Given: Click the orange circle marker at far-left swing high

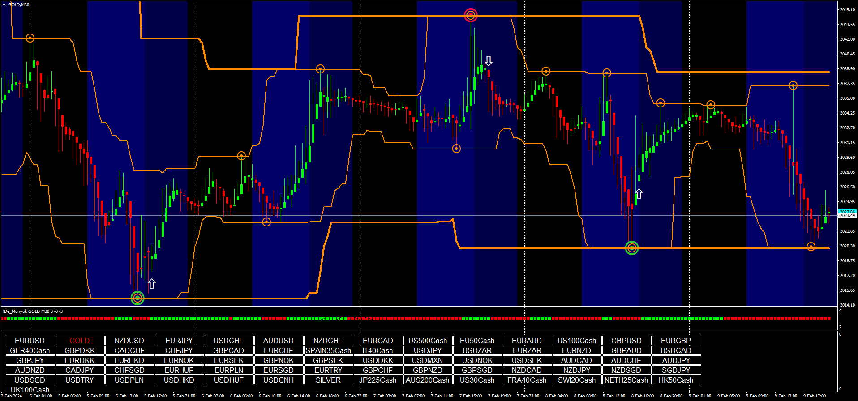Looking at the screenshot, I should [x=30, y=38].
